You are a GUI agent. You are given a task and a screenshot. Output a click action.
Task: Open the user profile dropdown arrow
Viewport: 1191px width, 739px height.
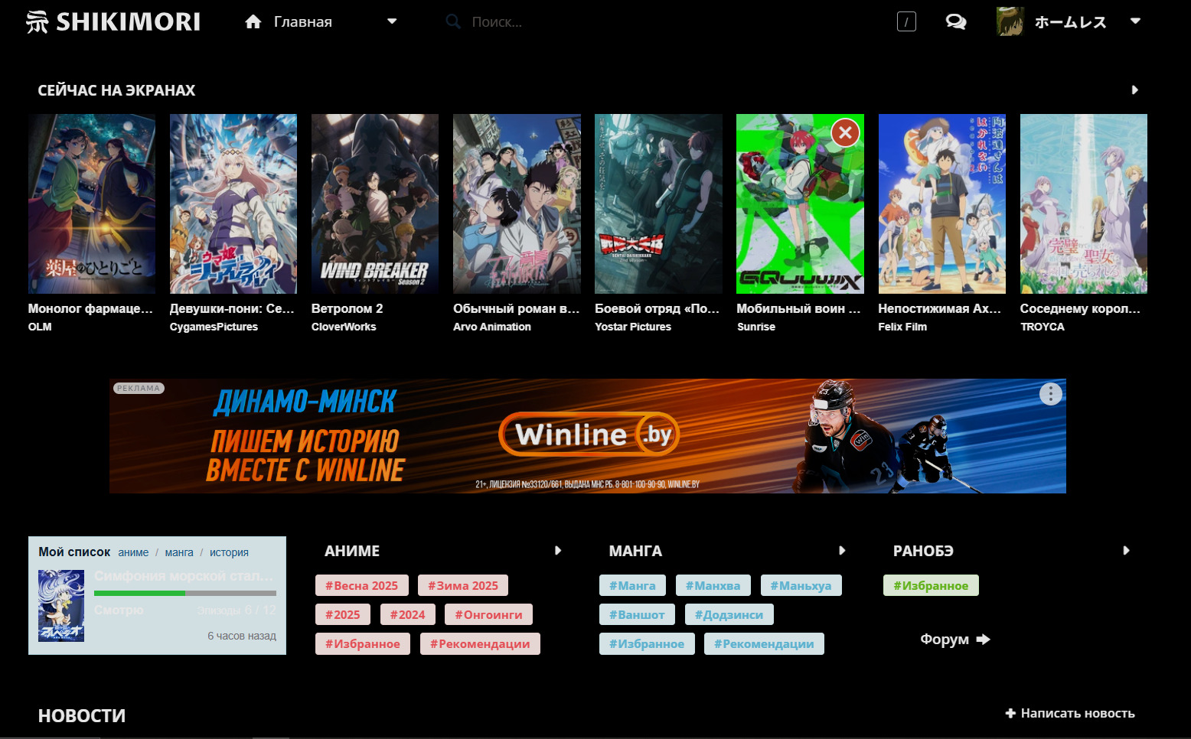point(1135,21)
